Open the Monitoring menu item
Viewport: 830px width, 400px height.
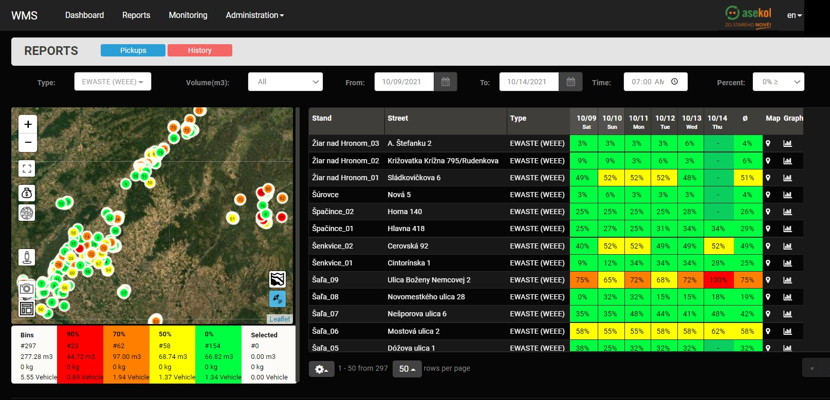click(x=188, y=15)
